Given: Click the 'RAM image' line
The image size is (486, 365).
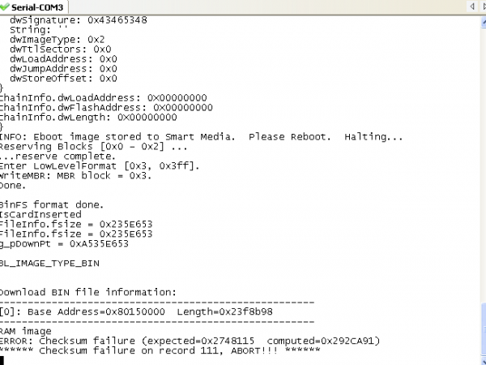Looking at the screenshot, I should (26, 331).
